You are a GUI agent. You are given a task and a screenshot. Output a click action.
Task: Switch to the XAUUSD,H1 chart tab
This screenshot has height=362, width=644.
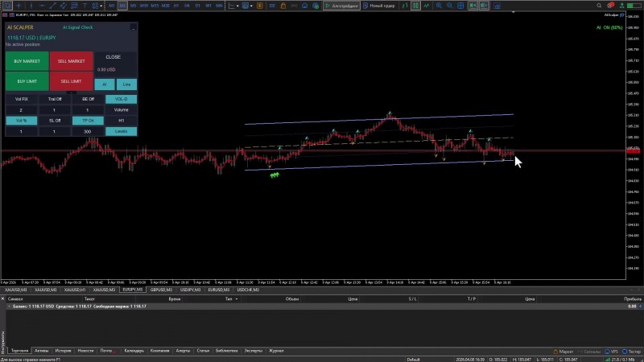coord(74,290)
